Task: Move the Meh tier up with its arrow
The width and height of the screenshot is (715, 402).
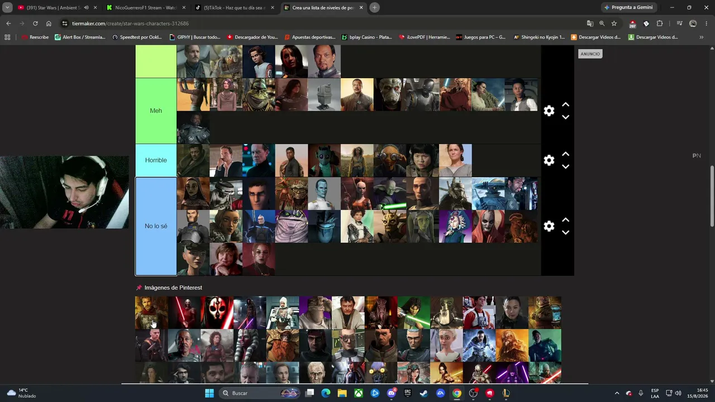Action: pyautogui.click(x=565, y=104)
